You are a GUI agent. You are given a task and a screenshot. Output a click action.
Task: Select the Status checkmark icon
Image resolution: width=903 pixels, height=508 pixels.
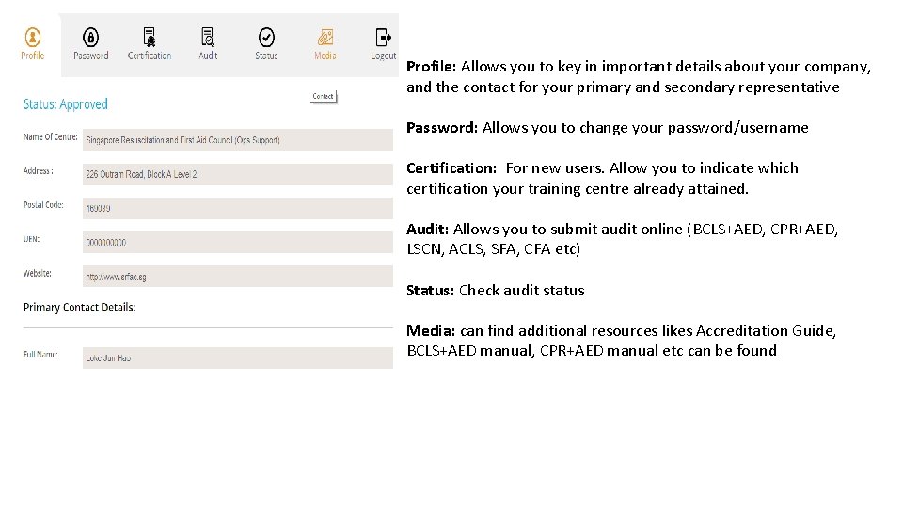[266, 38]
